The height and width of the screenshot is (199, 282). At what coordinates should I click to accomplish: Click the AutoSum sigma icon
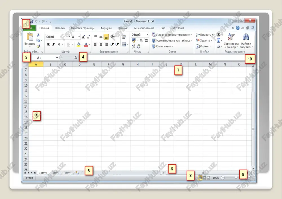click(219, 34)
